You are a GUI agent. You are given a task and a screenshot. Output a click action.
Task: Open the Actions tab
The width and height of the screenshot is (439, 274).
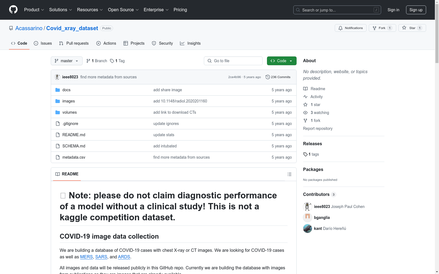pyautogui.click(x=106, y=43)
